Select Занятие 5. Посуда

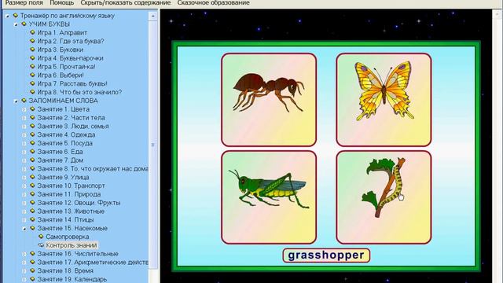coord(64,143)
